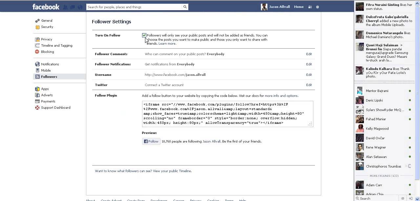Click Kelly Magwood's chat avatar
Image resolution: width=420 pixels, height=201 pixels.
[x=360, y=128]
